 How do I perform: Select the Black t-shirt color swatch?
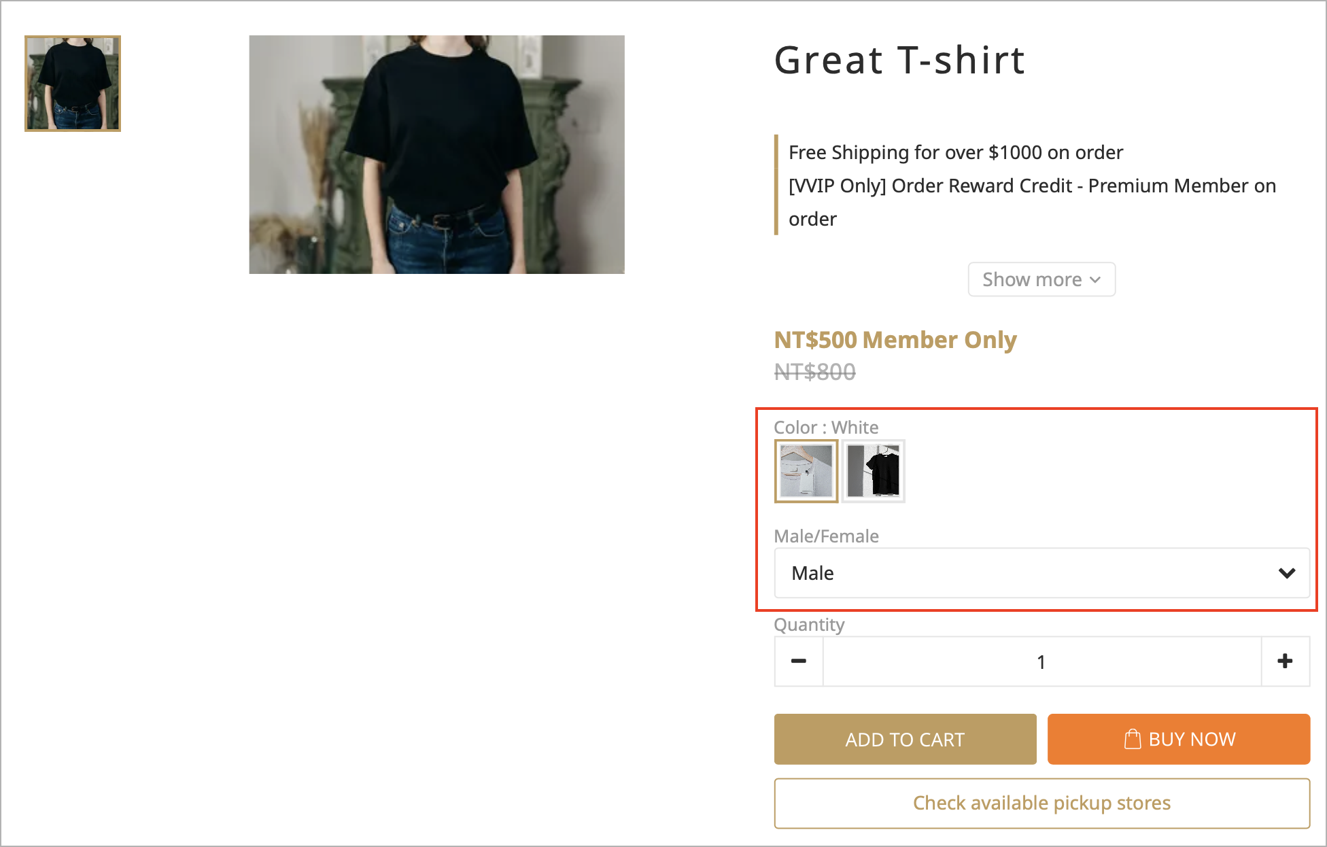click(x=874, y=471)
